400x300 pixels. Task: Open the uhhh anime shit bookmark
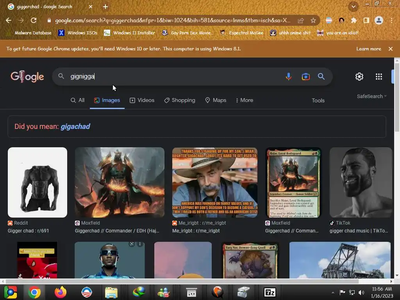[x=291, y=33]
